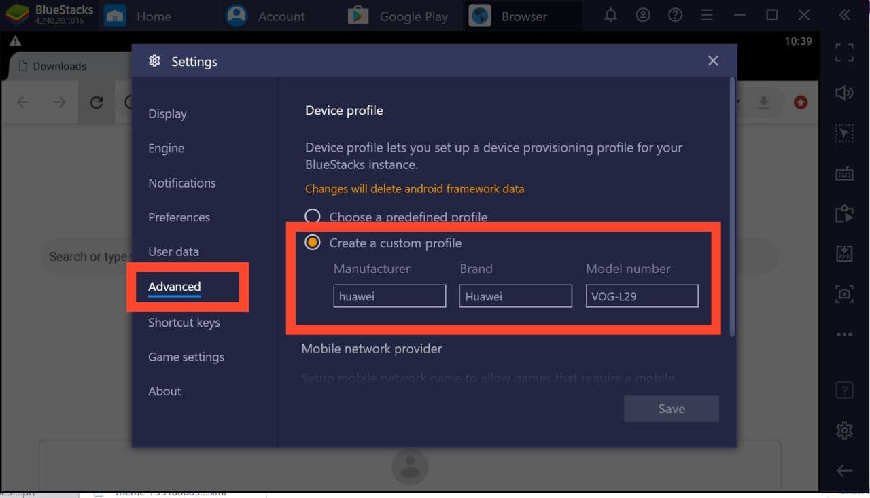Open About settings section
This screenshot has height=498, width=870.
pos(164,391)
